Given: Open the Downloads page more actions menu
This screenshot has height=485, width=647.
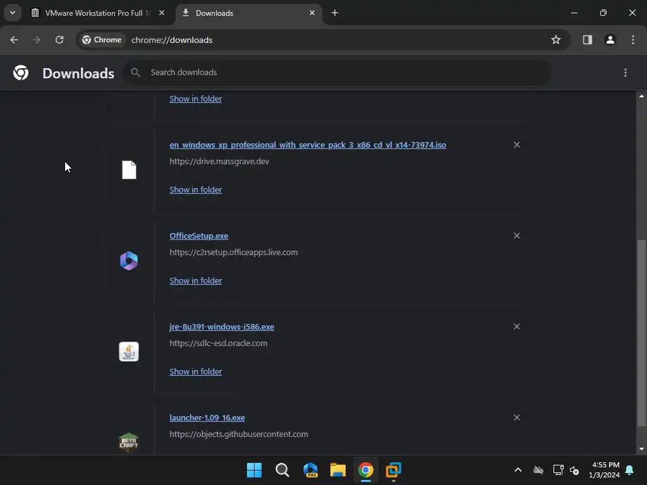Looking at the screenshot, I should tap(625, 73).
